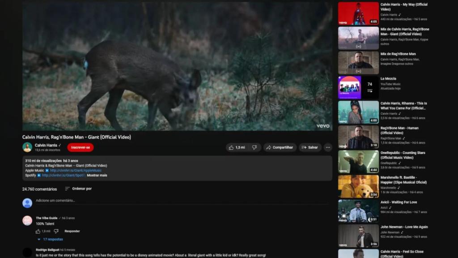
Task: Open the three-dot more actions icon
Action: pyautogui.click(x=327, y=147)
